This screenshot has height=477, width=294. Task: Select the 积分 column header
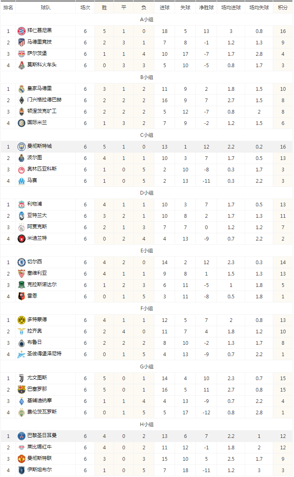[283, 8]
